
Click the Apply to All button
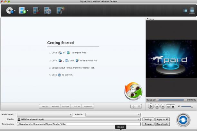(162, 119)
